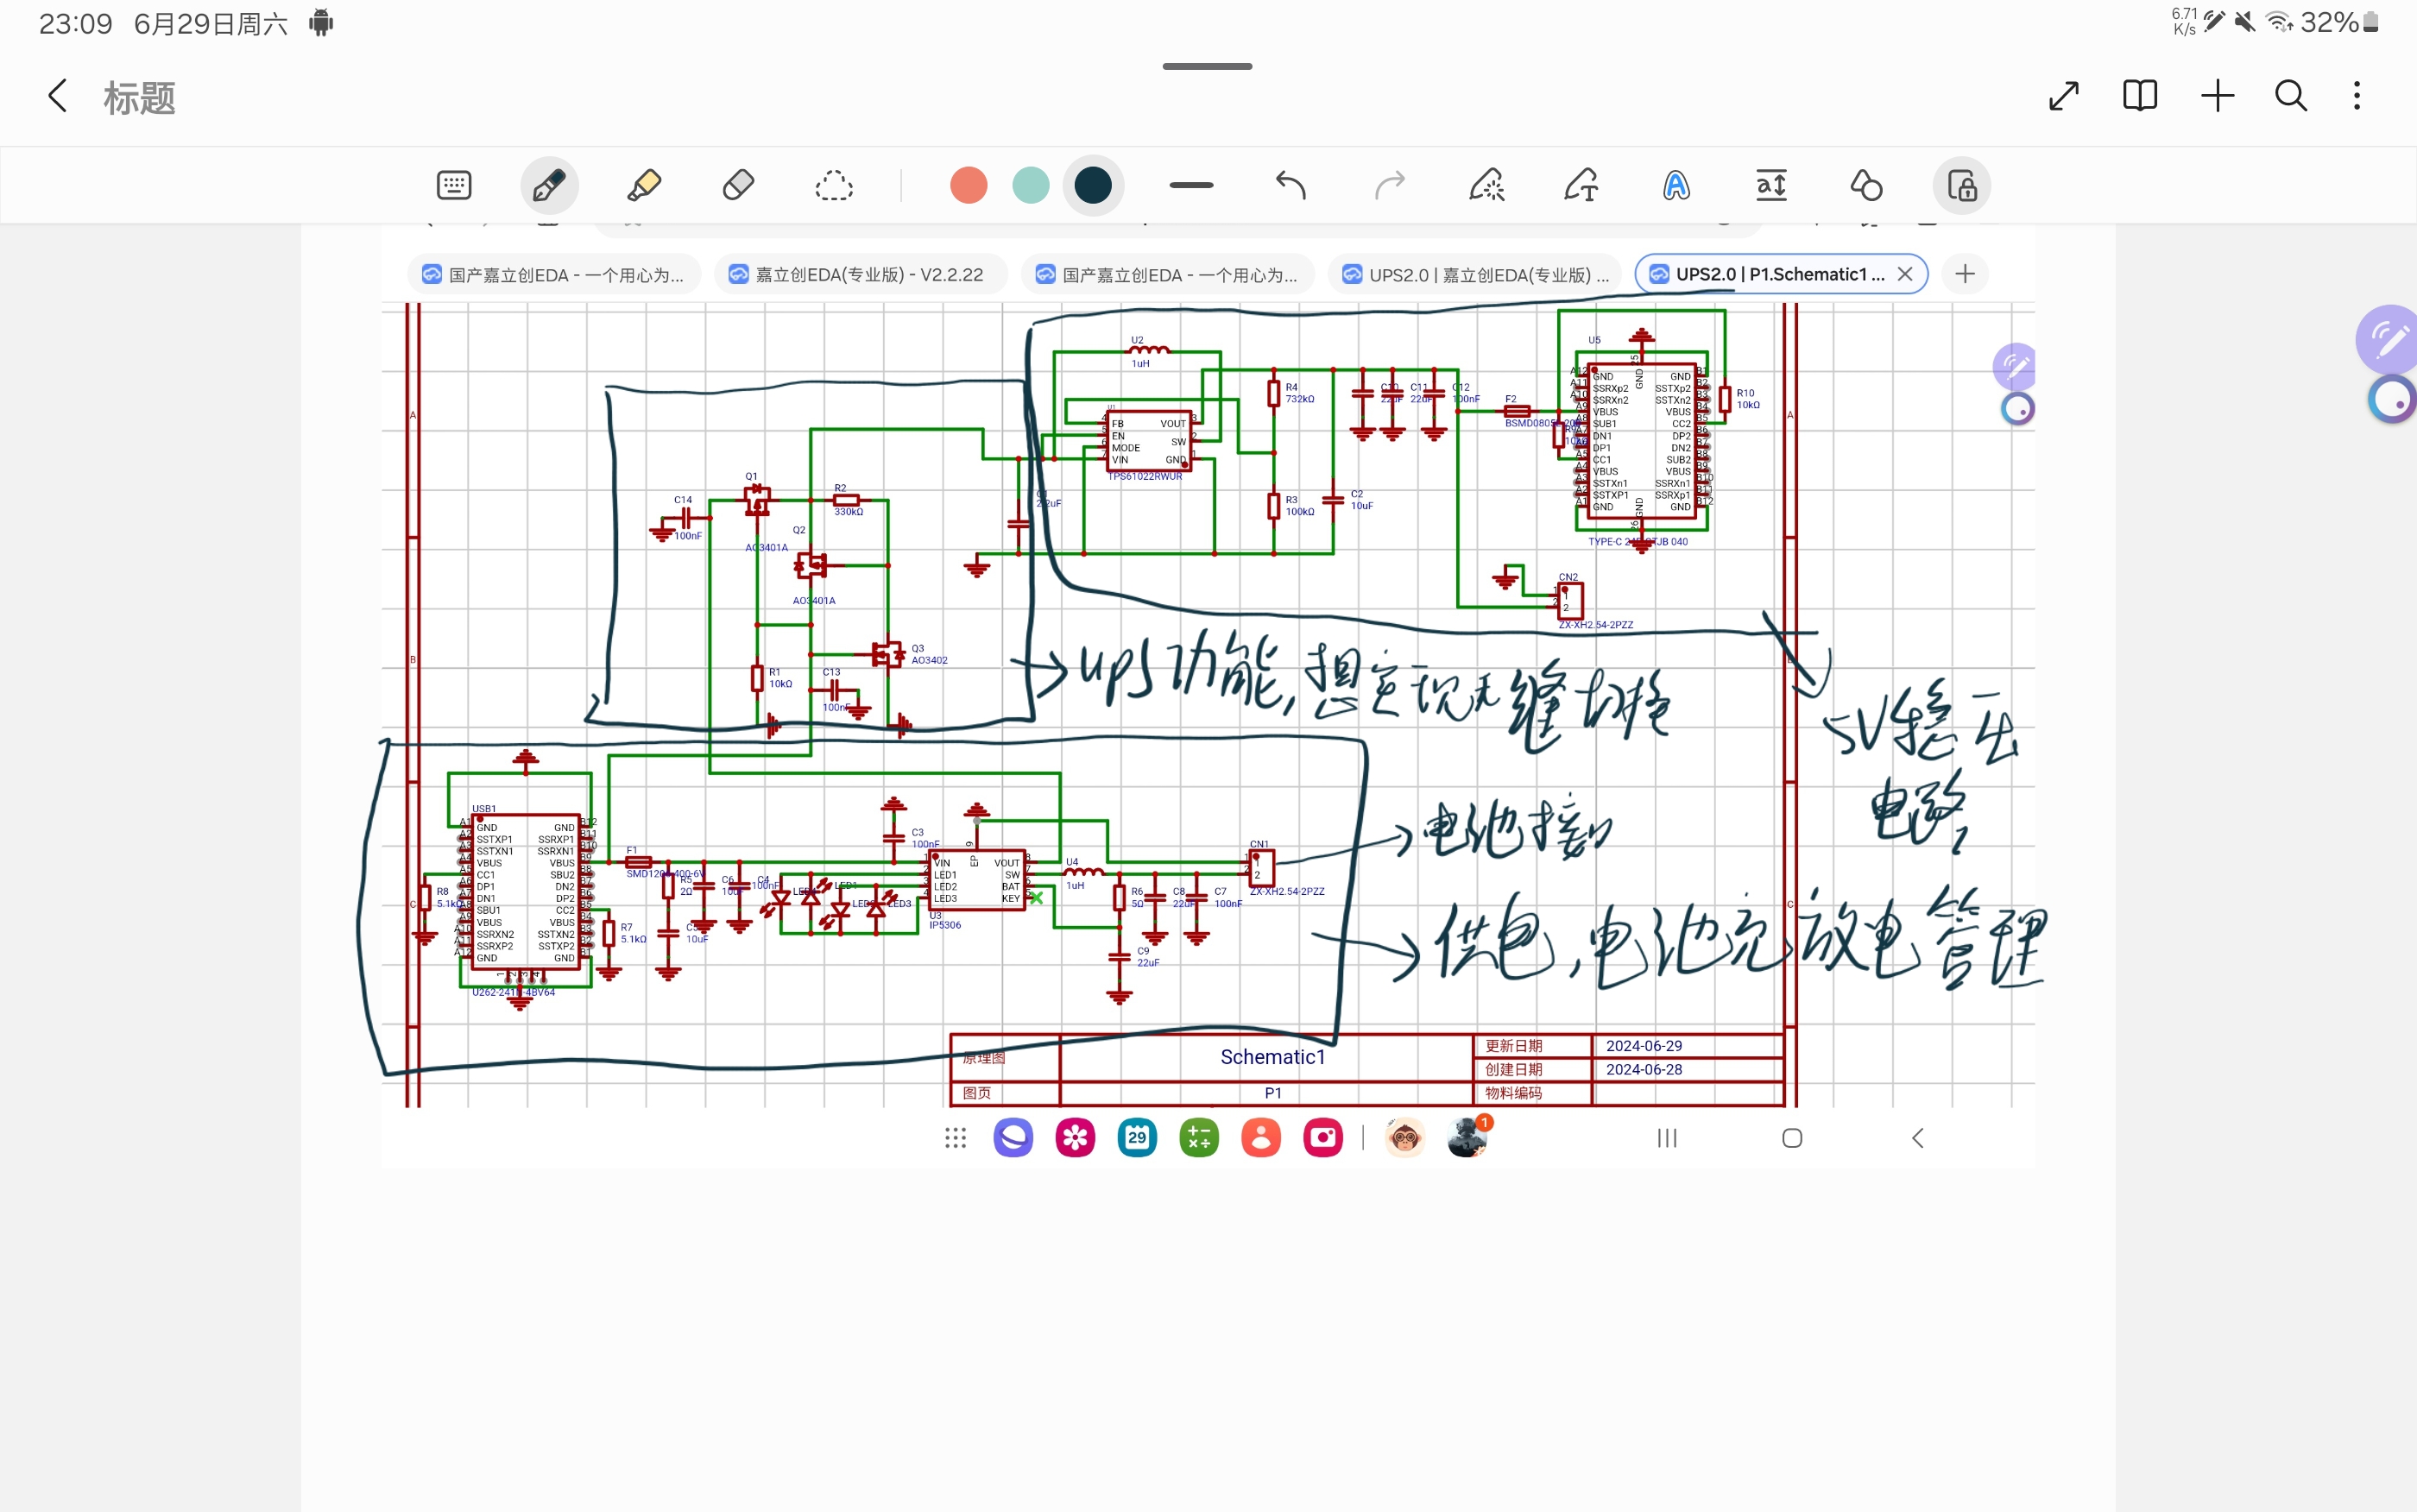Select the eraser tool
Image resolution: width=2417 pixels, height=1512 pixels.
[738, 185]
